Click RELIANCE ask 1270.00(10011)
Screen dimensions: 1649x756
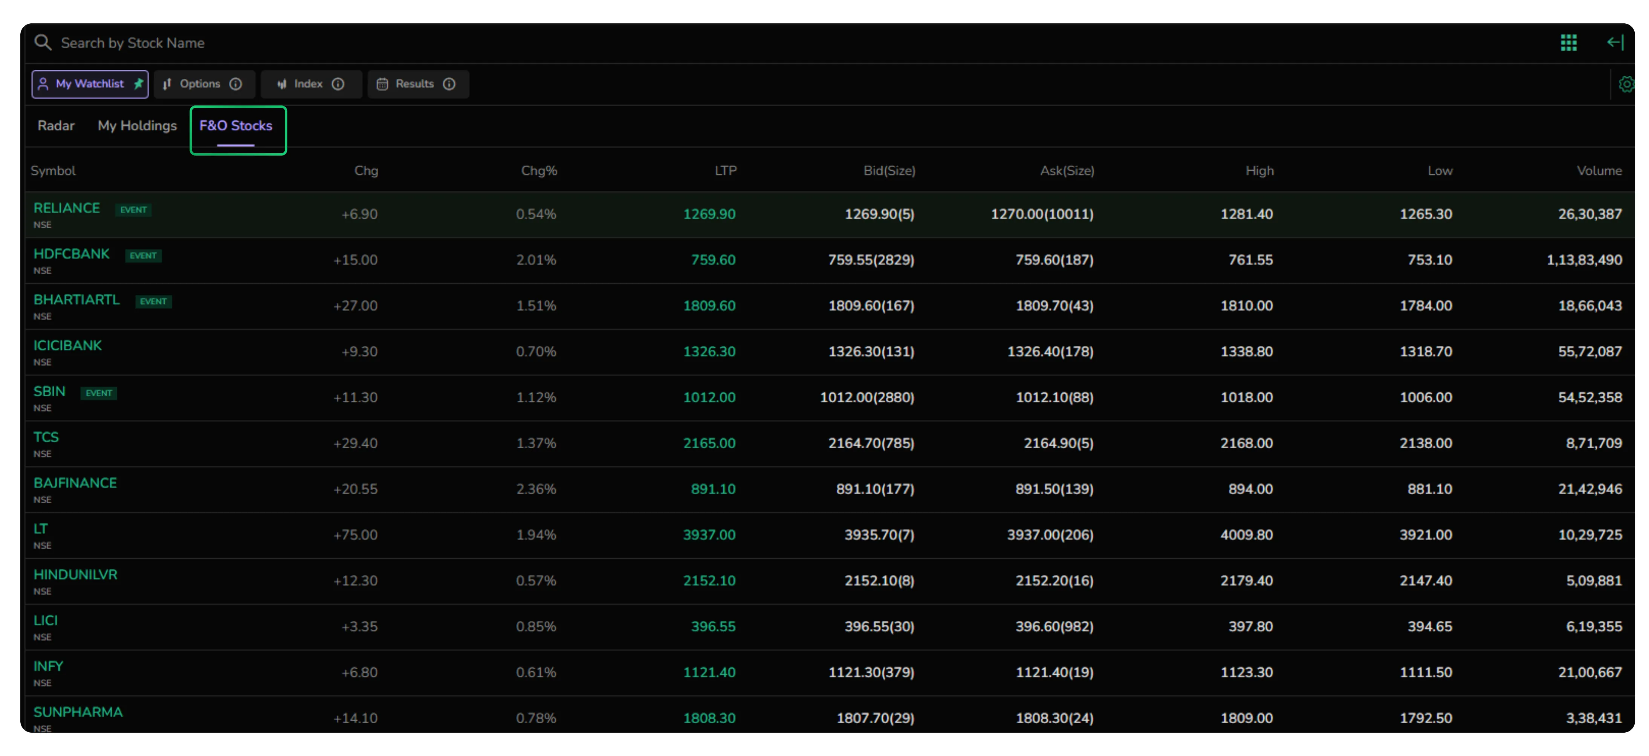coord(1042,214)
